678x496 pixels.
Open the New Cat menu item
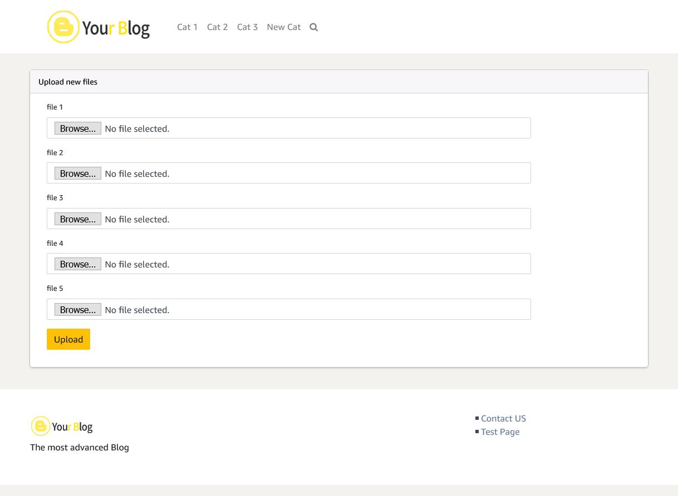click(284, 27)
